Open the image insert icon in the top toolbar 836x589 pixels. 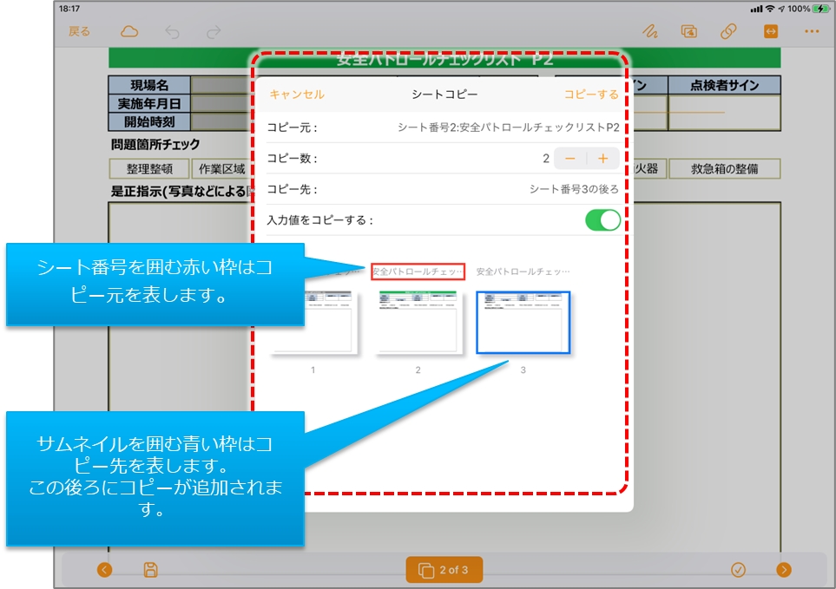(688, 32)
